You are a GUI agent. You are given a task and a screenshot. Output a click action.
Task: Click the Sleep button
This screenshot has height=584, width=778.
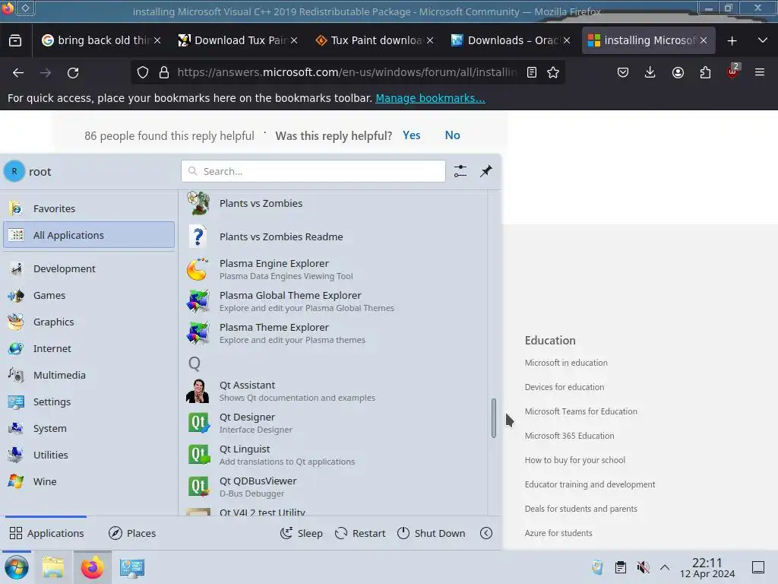pyautogui.click(x=301, y=533)
